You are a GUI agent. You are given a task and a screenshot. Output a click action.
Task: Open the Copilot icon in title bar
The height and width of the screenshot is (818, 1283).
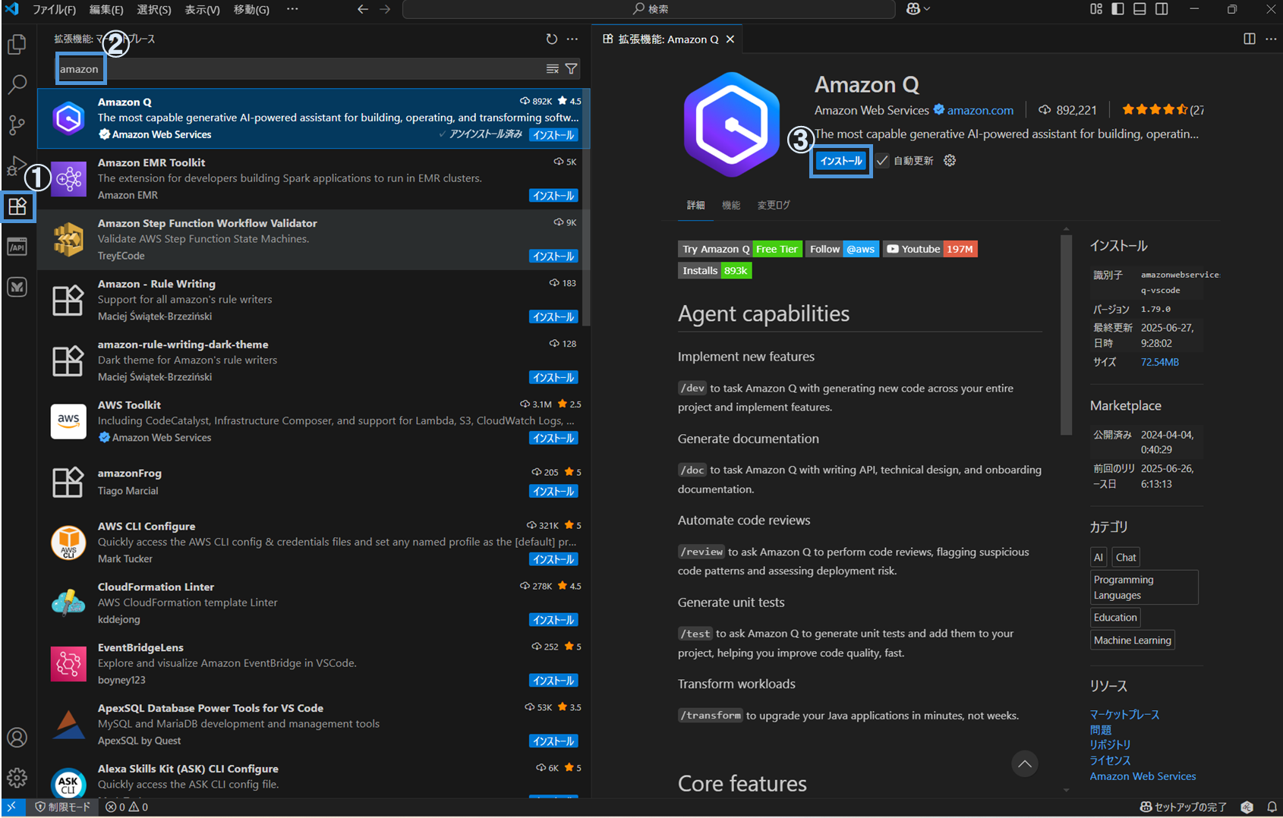[x=918, y=9]
